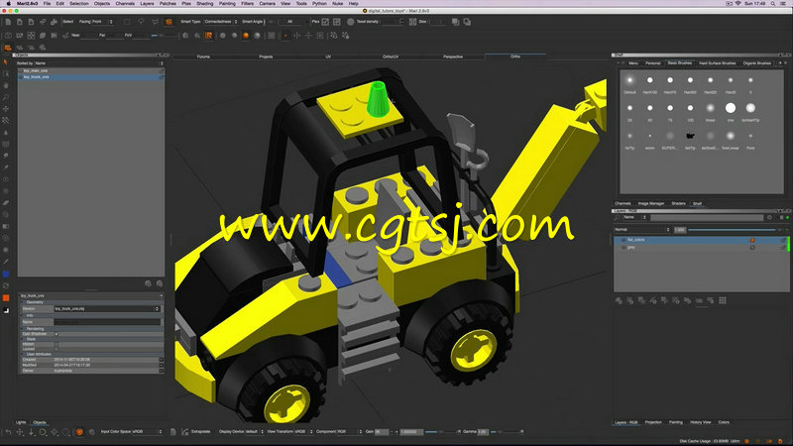The height and width of the screenshot is (446, 793).
Task: Click the add object icon below Objects list
Action: [148, 283]
